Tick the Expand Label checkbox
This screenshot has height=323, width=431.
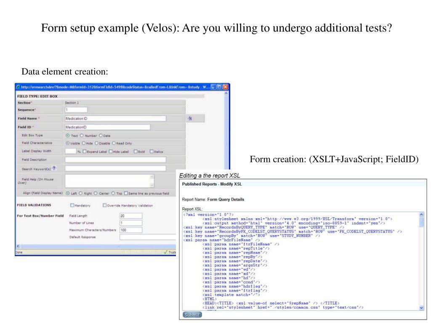85,151
